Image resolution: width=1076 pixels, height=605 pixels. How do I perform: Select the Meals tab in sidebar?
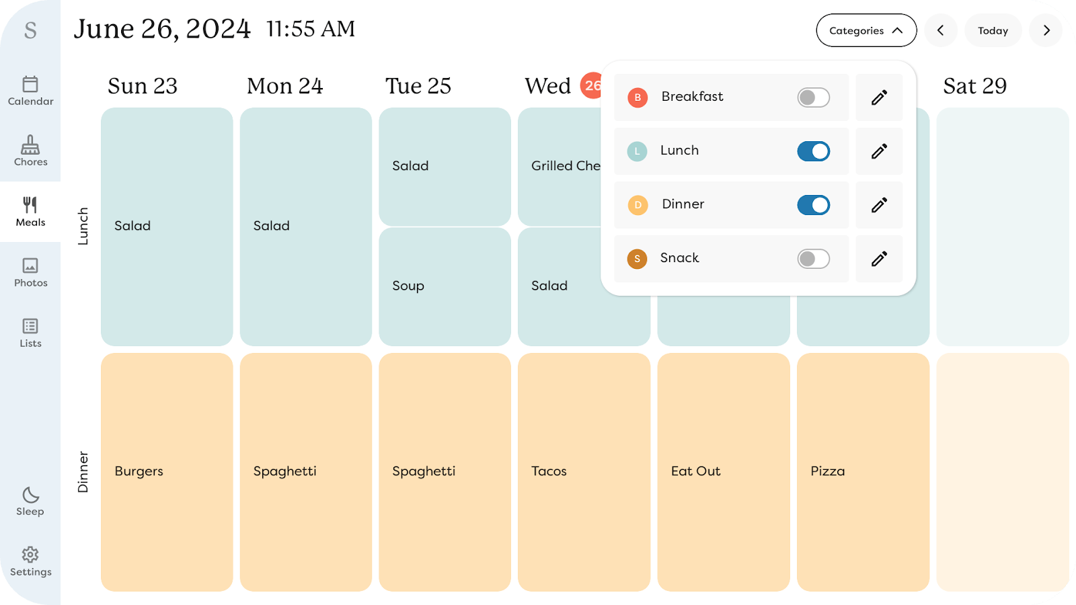(30, 212)
